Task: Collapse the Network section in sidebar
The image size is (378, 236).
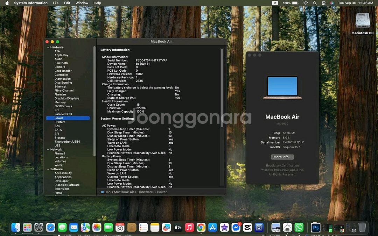Action: click(x=48, y=150)
